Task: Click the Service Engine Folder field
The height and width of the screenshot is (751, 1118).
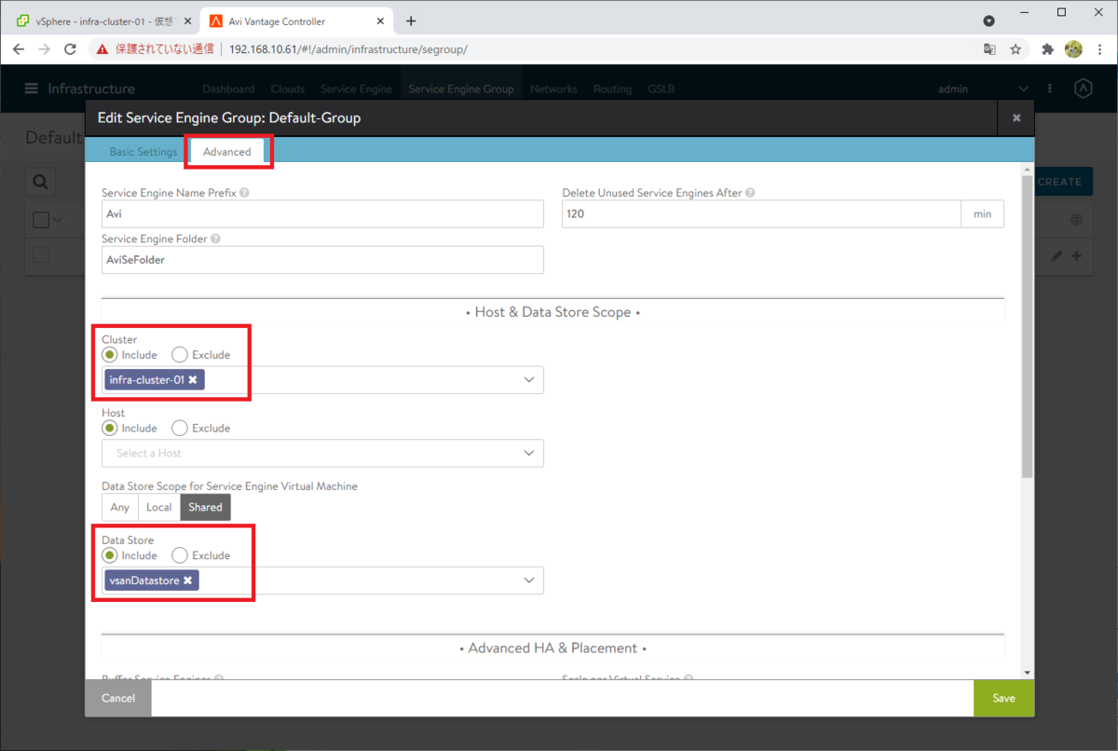Action: (x=322, y=260)
